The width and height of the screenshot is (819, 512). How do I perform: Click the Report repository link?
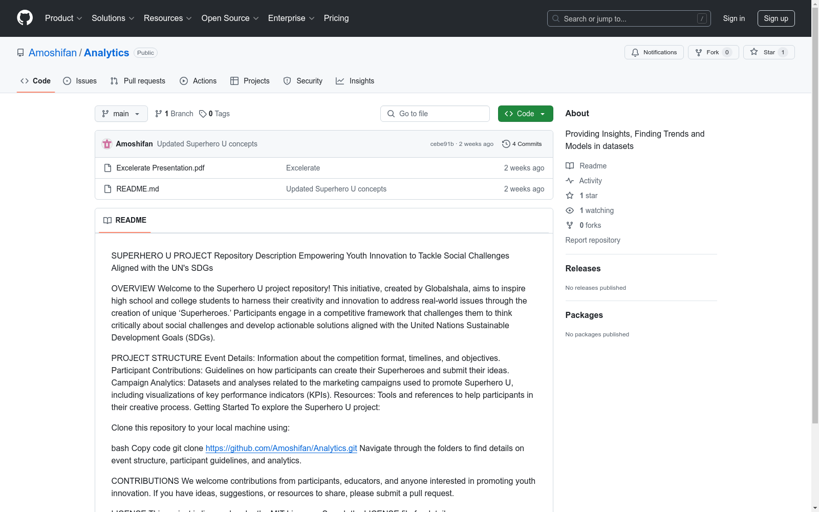pyautogui.click(x=593, y=240)
